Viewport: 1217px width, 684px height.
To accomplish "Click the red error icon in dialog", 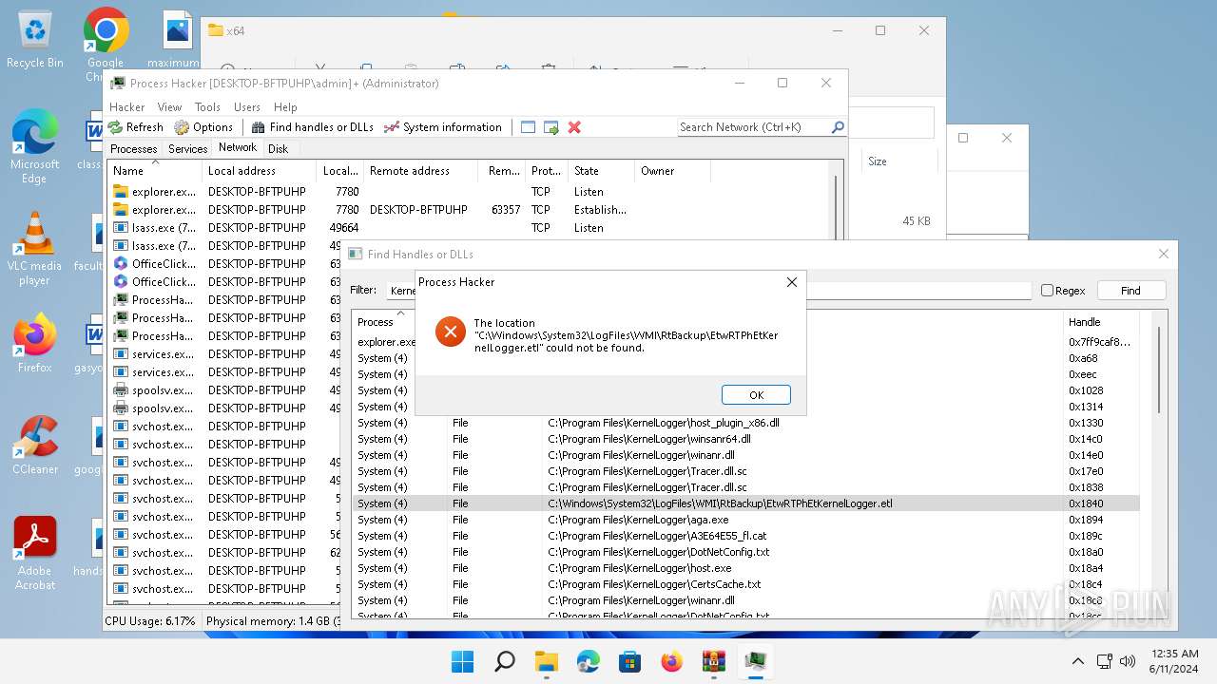I will 451,332.
